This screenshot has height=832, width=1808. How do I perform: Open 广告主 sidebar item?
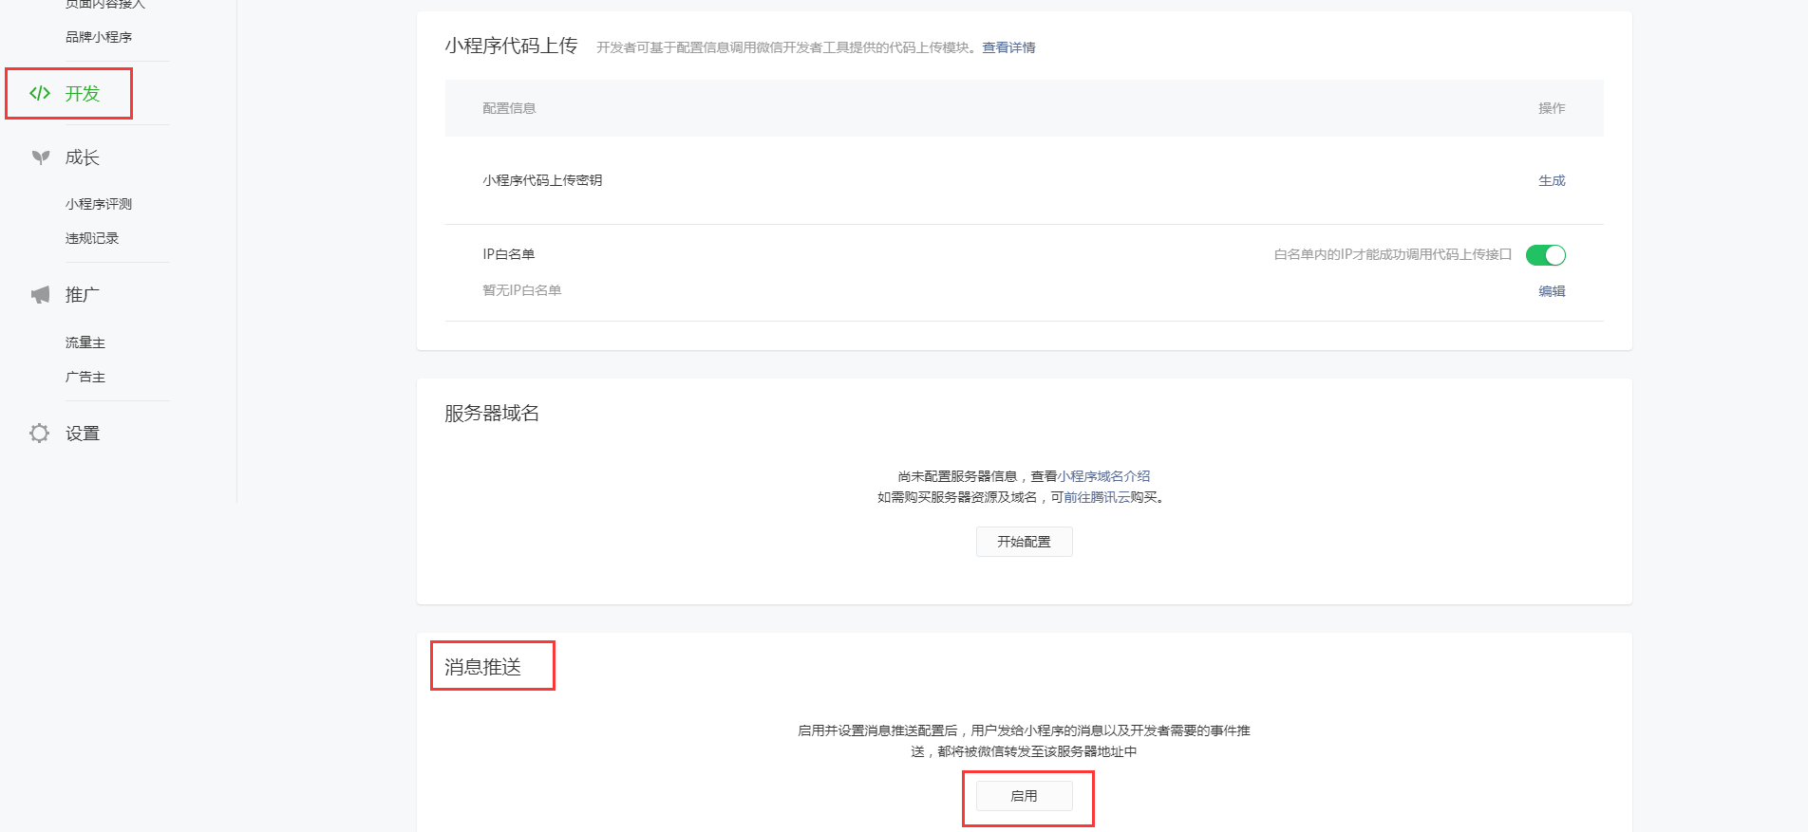point(85,377)
